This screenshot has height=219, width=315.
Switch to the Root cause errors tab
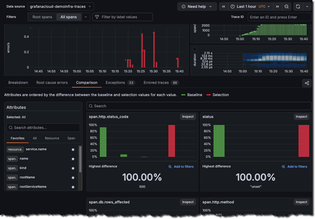pyautogui.click(x=52, y=83)
